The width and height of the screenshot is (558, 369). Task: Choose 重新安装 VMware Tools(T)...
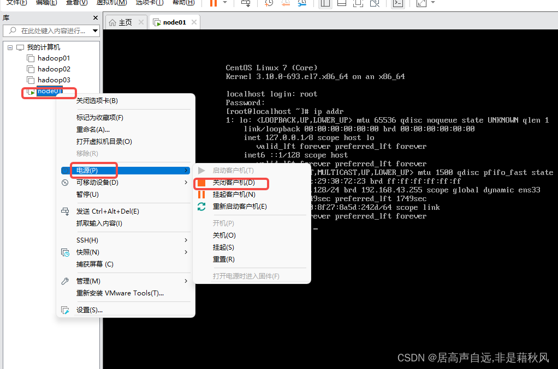pyautogui.click(x=120, y=293)
